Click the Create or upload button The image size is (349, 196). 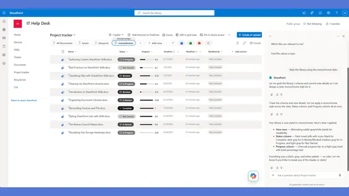click(249, 35)
